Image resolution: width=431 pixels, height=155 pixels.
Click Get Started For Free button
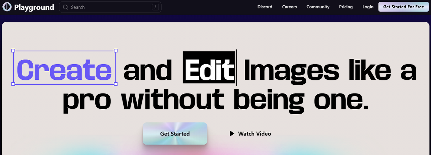(x=403, y=7)
